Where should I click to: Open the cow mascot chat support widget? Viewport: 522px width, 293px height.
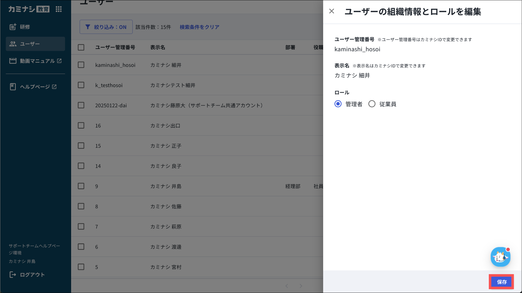(x=500, y=257)
